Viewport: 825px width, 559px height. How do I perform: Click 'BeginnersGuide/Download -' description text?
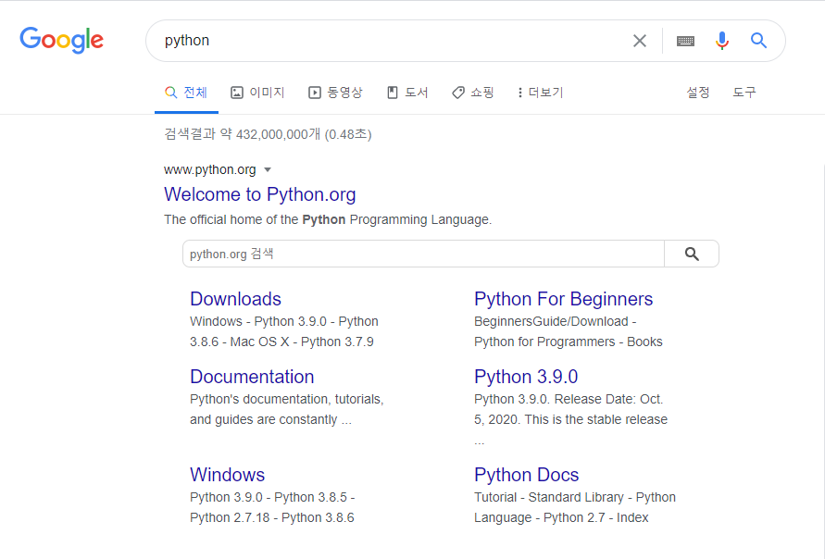(555, 321)
